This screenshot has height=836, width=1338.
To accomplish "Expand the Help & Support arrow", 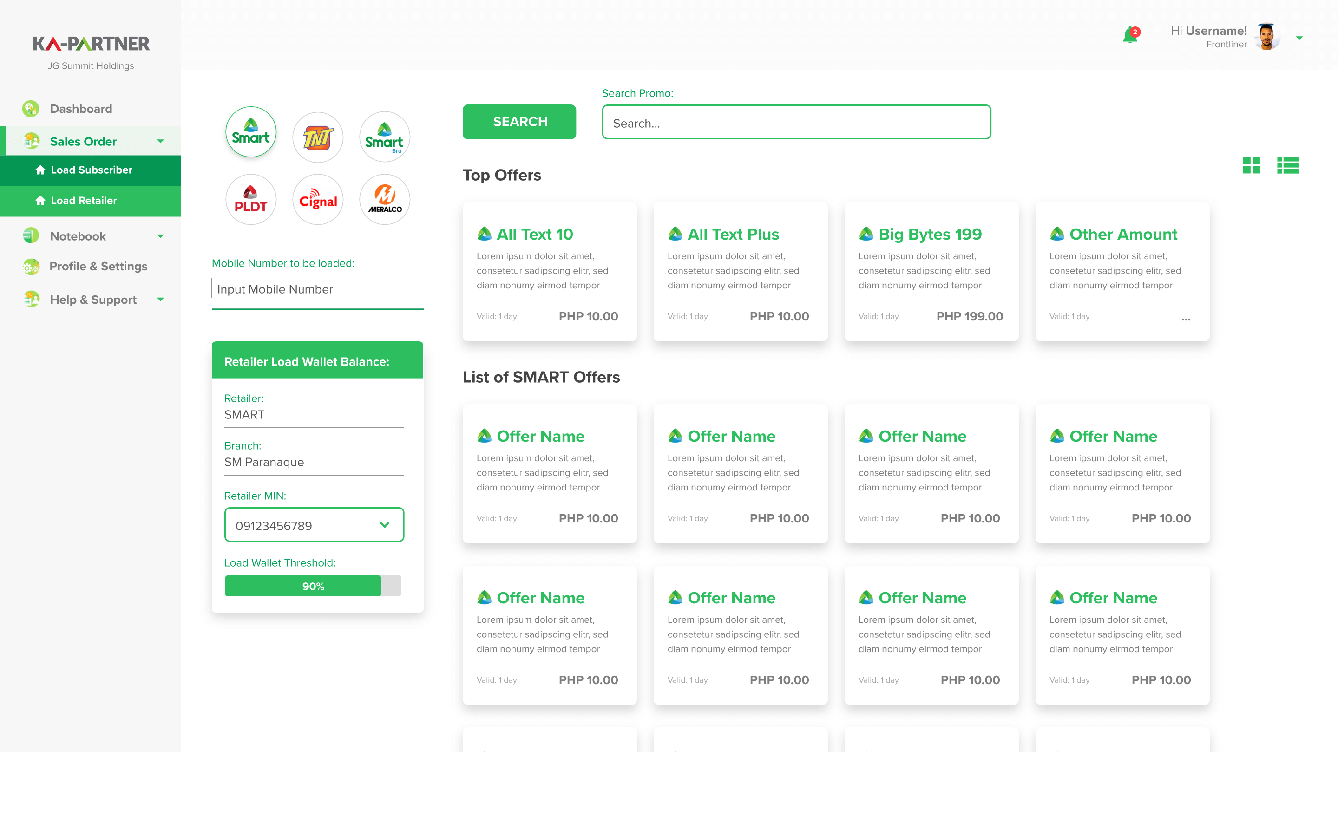I will pos(160,299).
